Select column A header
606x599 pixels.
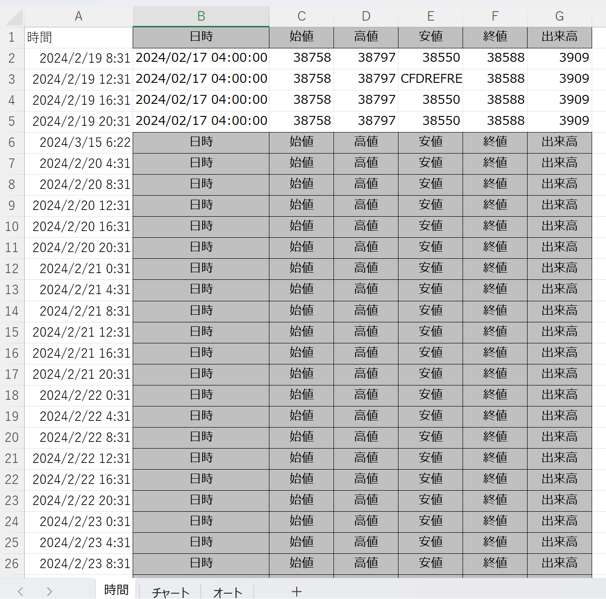78,17
